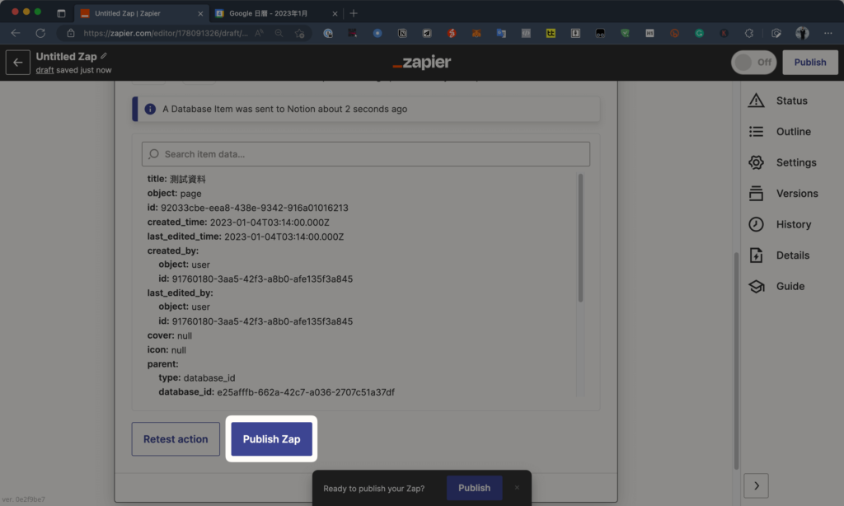Open the browser extensions puzzle icon
This screenshot has height=506, width=844.
tap(748, 33)
